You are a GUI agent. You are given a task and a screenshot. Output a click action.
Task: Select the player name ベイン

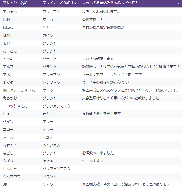8,122
